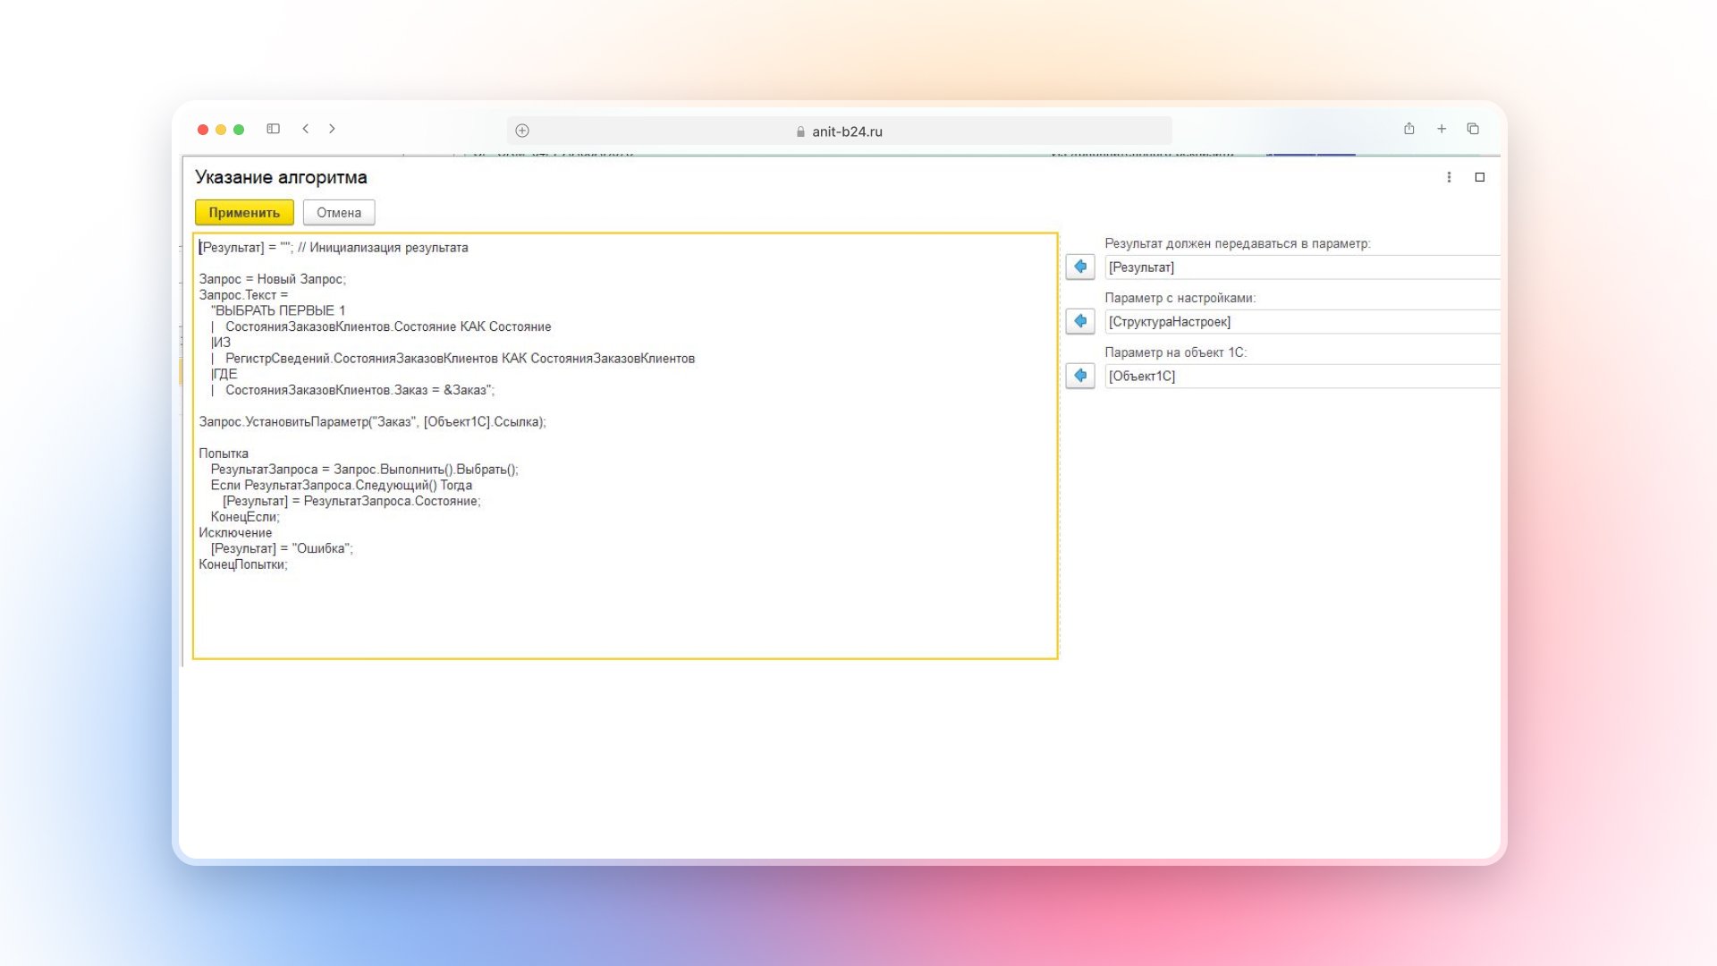Click the anit-b24.ru address bar
The height and width of the screenshot is (966, 1717).
point(839,131)
